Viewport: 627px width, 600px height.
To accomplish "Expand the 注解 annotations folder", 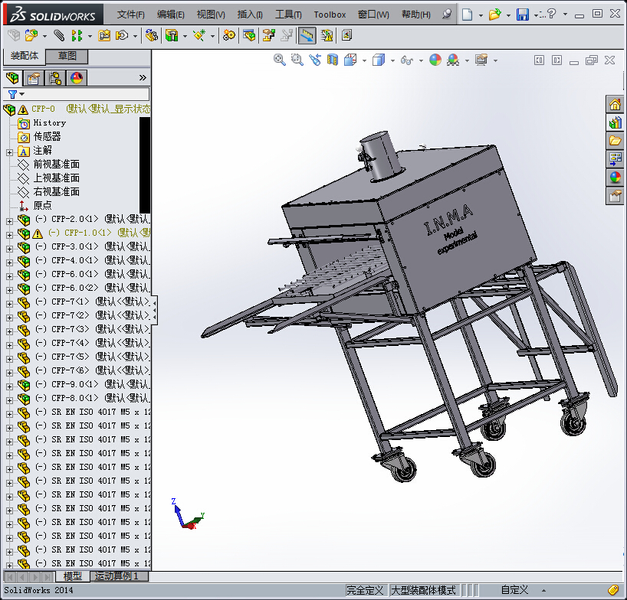I will click(9, 151).
